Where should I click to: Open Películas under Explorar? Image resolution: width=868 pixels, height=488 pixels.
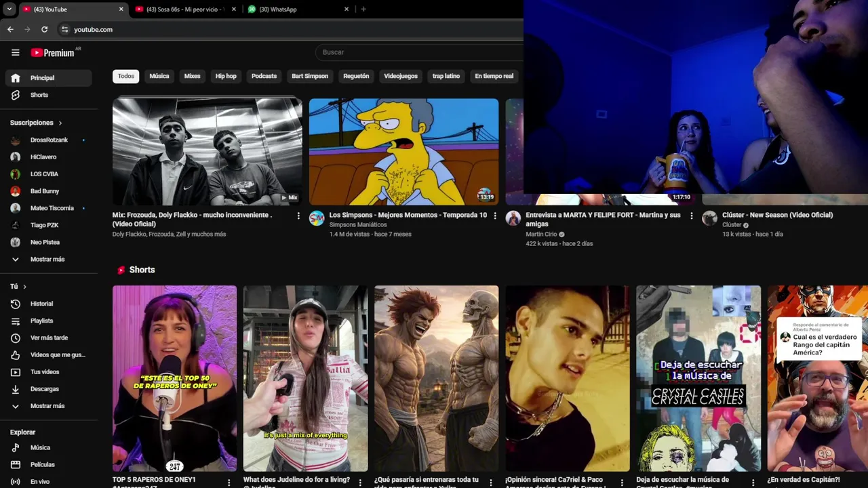point(47,464)
